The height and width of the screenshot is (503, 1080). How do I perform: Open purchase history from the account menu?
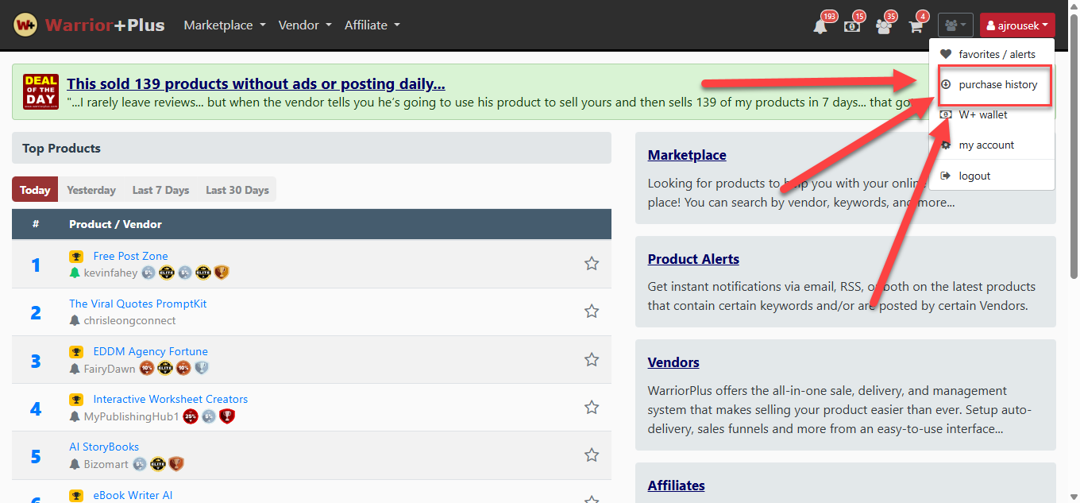pos(992,84)
